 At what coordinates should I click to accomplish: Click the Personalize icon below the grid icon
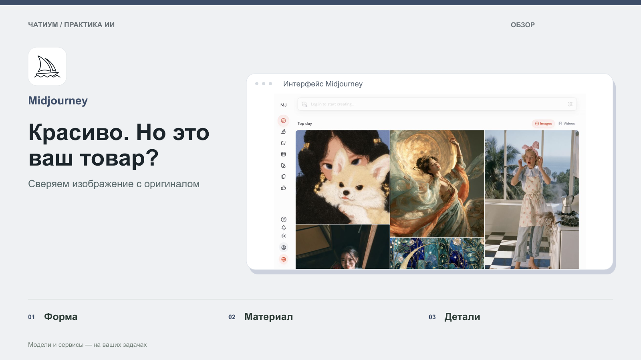283,165
